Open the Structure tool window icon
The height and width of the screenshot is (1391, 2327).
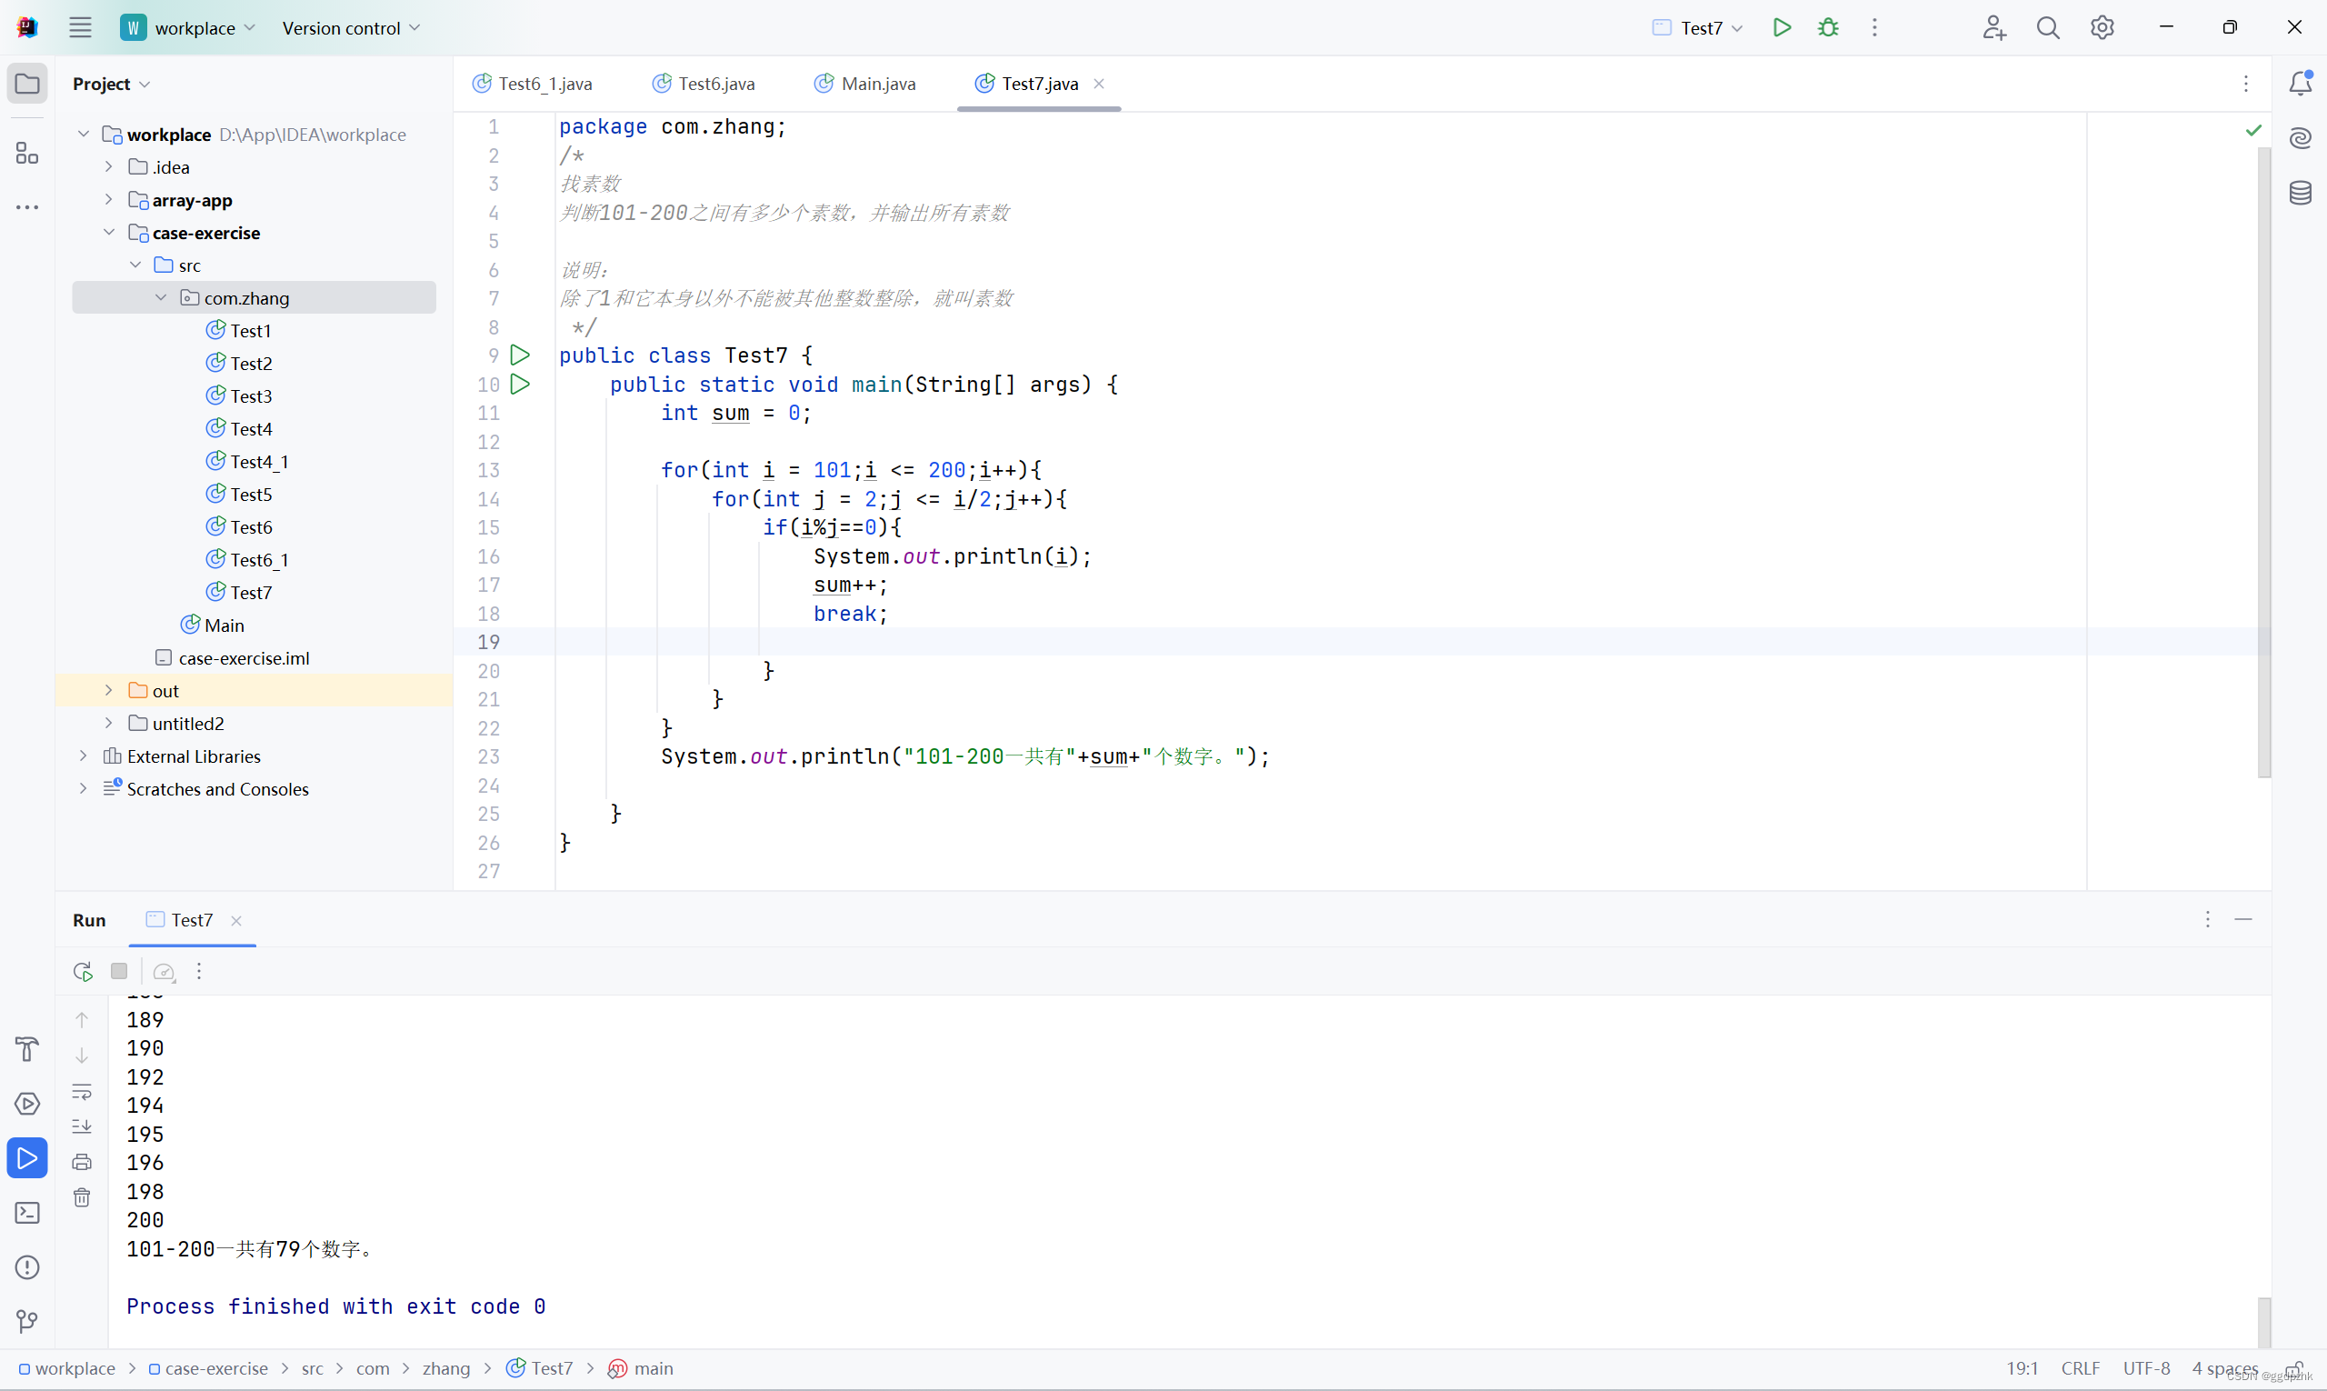(x=27, y=153)
